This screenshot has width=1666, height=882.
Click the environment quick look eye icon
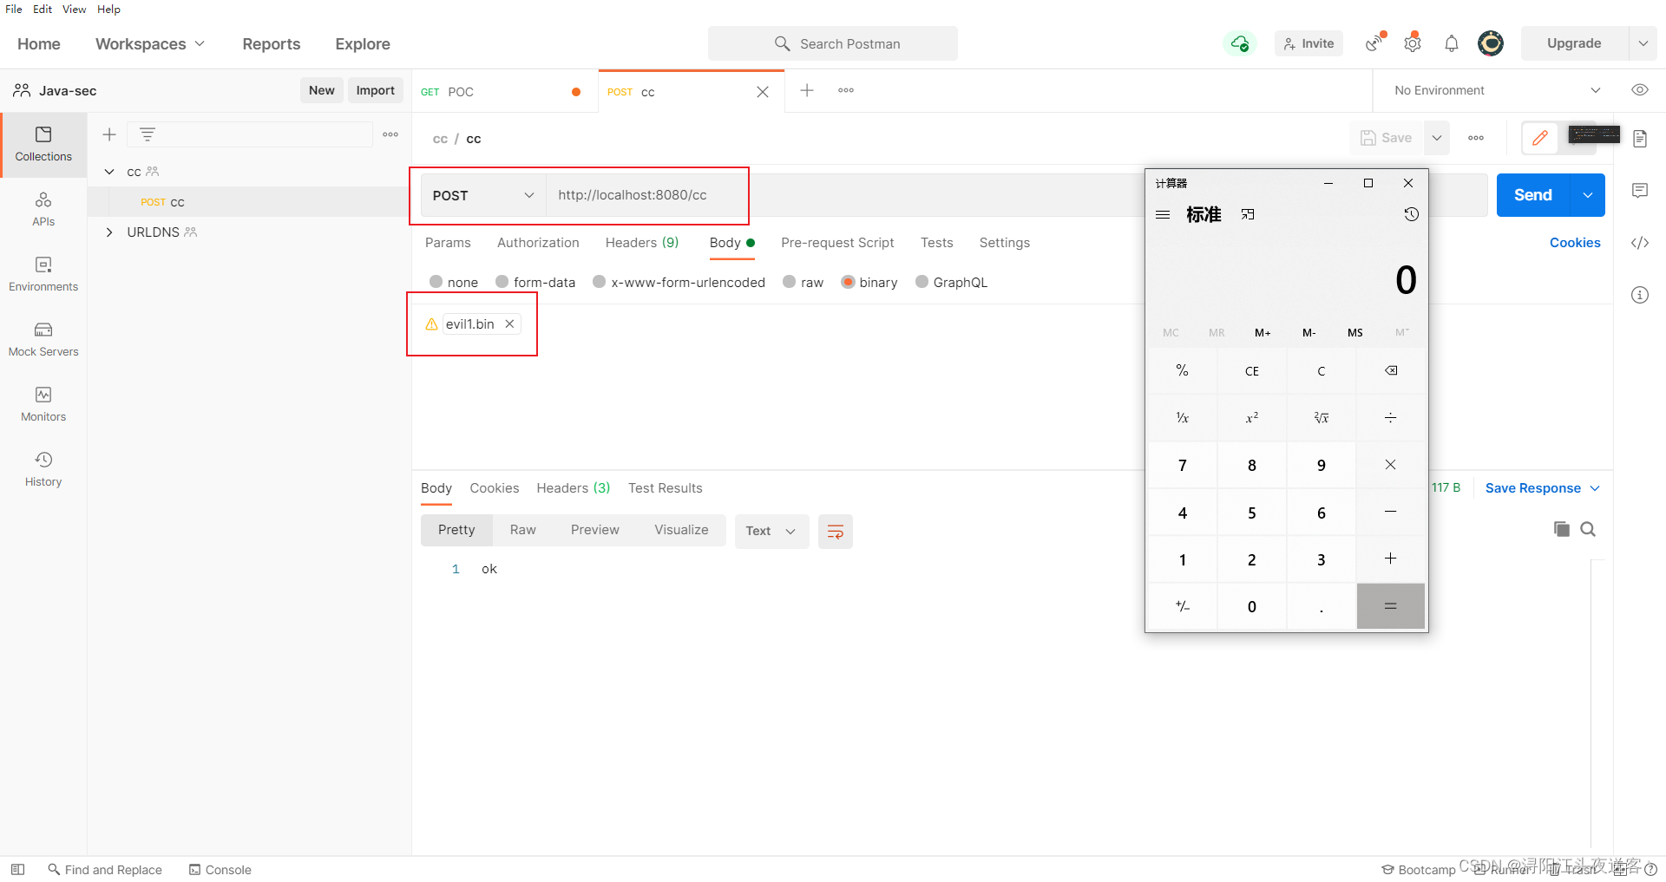1639,90
